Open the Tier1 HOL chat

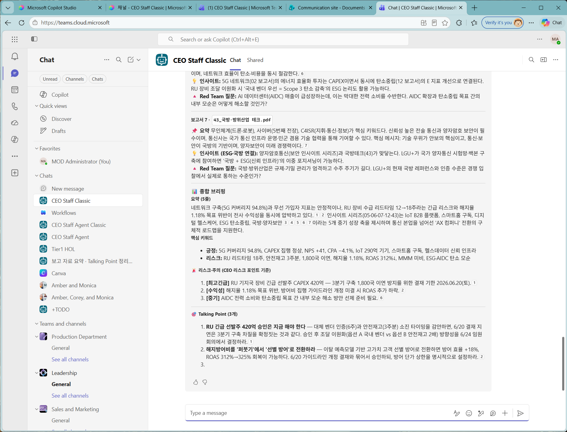[x=88, y=249]
